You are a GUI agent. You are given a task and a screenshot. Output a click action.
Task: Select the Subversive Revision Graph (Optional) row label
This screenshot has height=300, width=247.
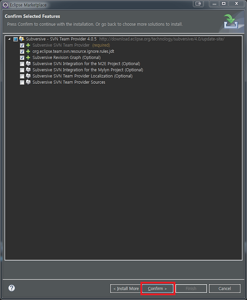[x=67, y=57]
